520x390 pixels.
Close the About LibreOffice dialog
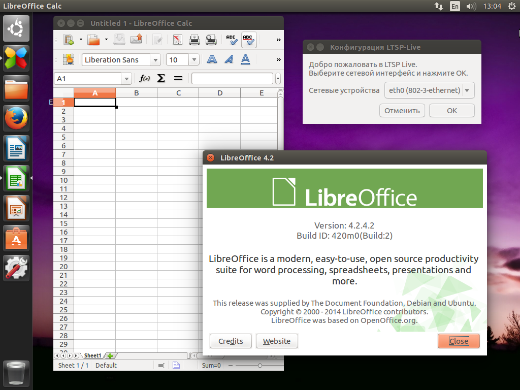pos(459,341)
